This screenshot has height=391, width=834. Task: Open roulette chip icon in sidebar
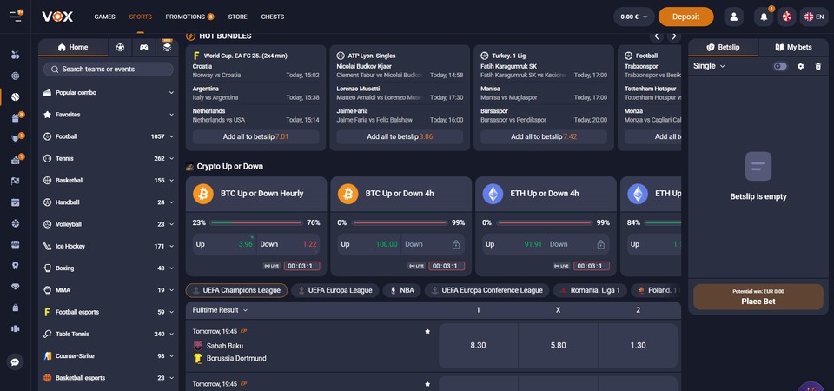pos(15,76)
